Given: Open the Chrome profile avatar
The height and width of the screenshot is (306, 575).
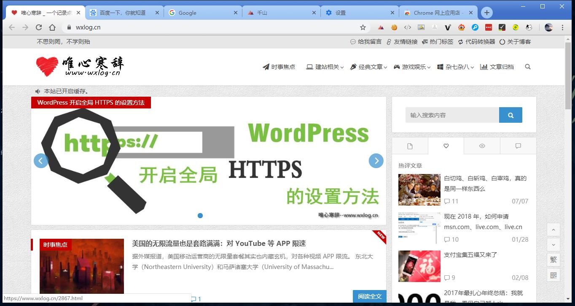Looking at the screenshot, I should [x=548, y=27].
